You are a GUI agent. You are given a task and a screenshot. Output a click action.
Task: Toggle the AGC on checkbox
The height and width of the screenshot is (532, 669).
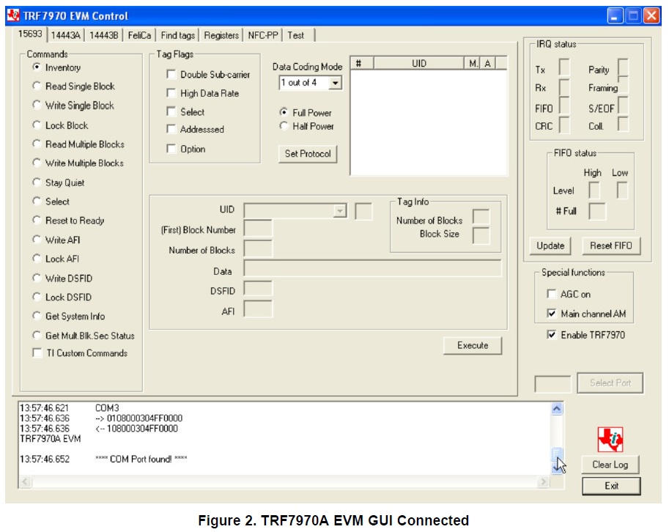pos(552,294)
